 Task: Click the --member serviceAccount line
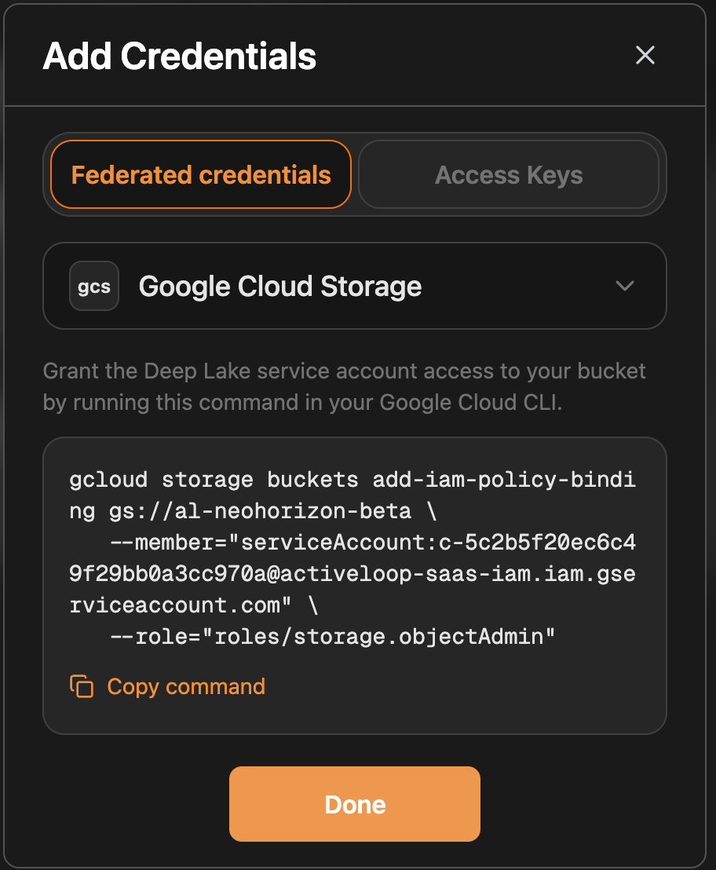coord(373,542)
